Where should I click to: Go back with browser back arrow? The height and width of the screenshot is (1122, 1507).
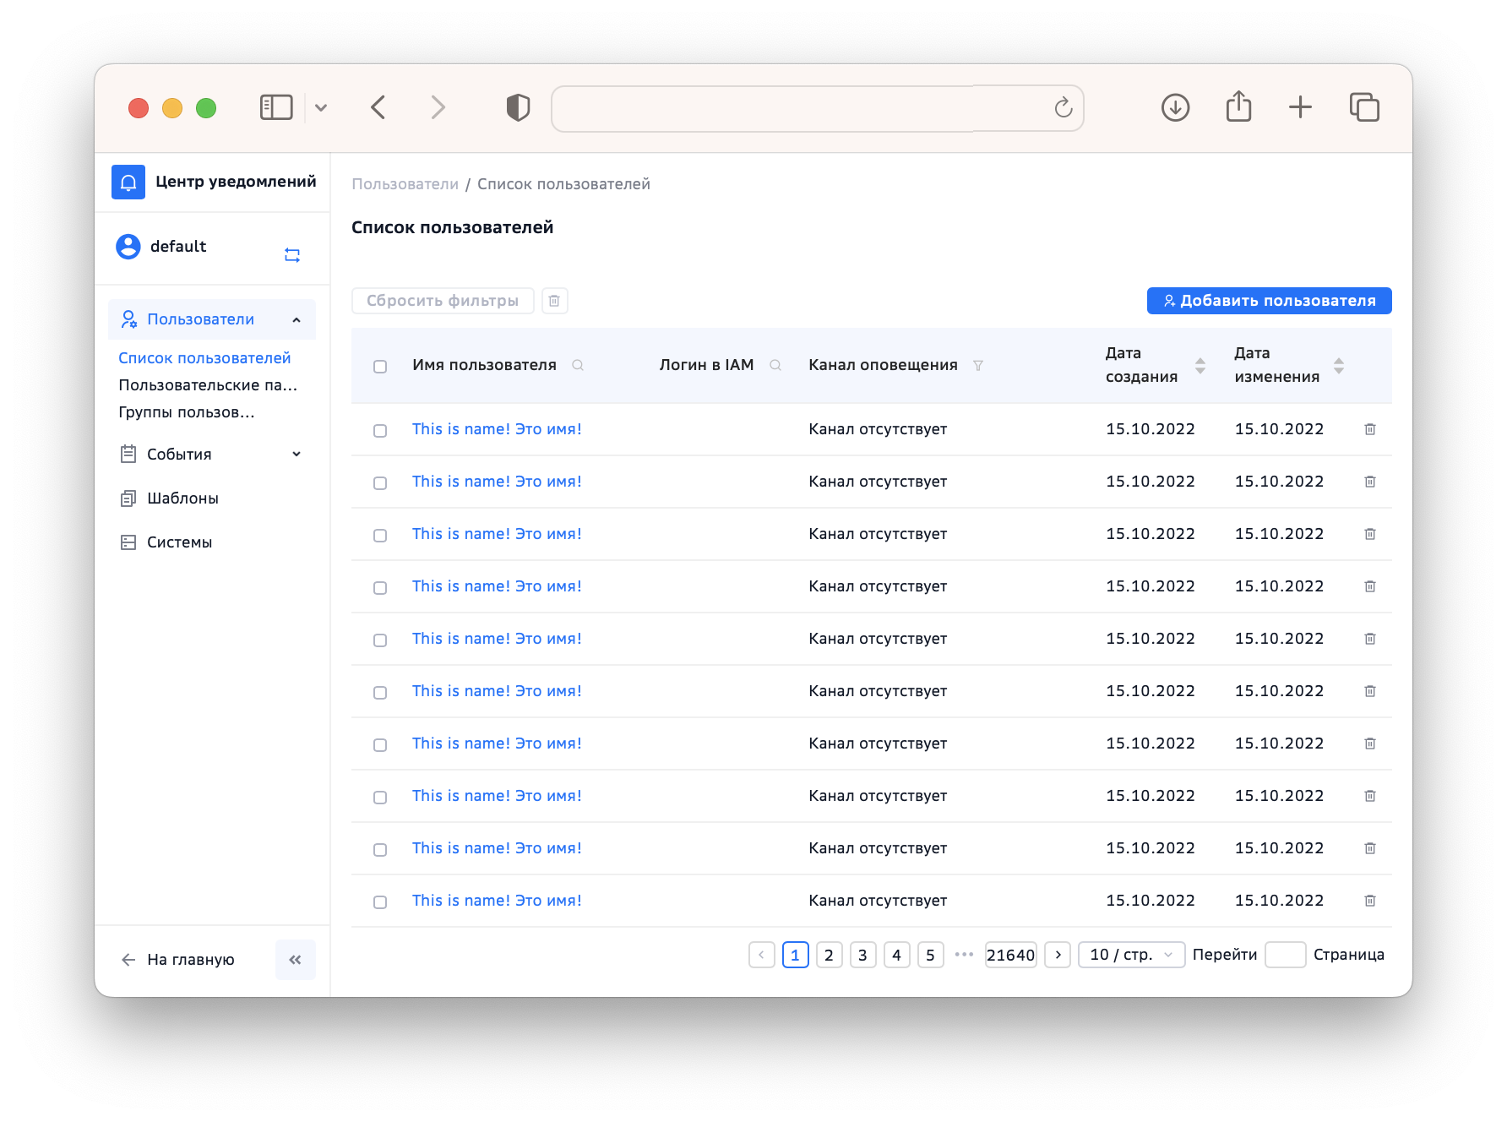(378, 107)
